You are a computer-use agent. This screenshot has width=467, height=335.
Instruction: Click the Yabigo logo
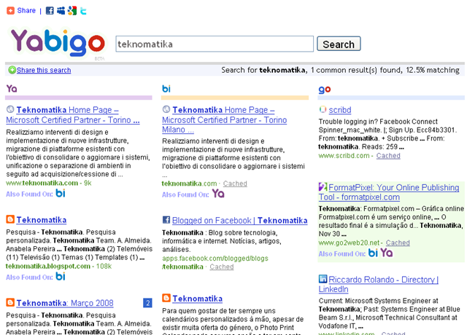tap(58, 44)
